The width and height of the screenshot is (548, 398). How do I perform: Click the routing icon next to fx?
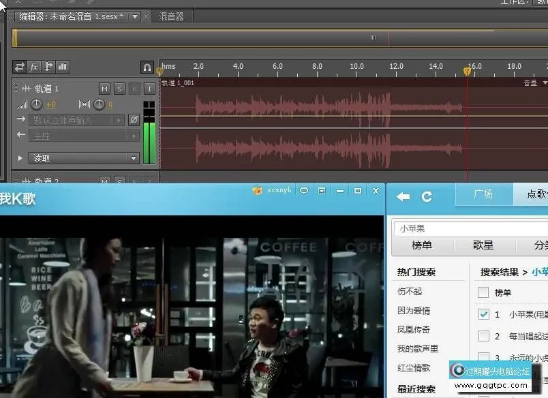click(48, 67)
